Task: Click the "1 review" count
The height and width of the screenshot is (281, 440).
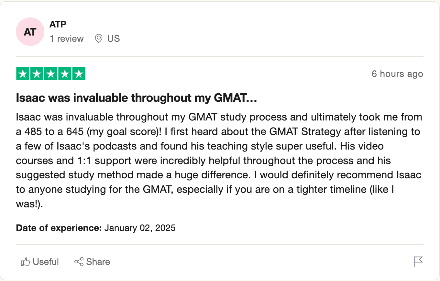Action: (x=67, y=39)
